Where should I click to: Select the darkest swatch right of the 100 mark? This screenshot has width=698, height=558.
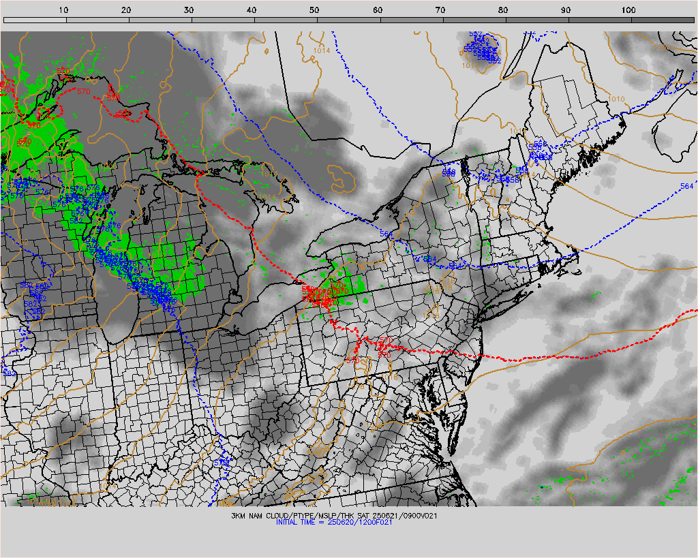tap(663, 20)
